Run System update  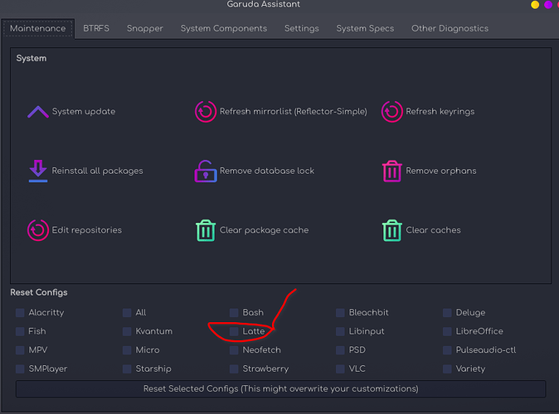[84, 112]
